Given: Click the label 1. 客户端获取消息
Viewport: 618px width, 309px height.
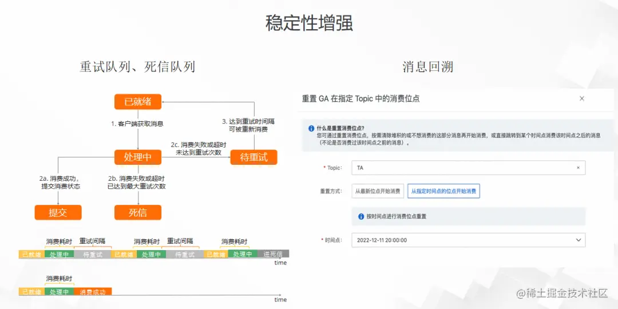Looking at the screenshot, I should click(137, 124).
